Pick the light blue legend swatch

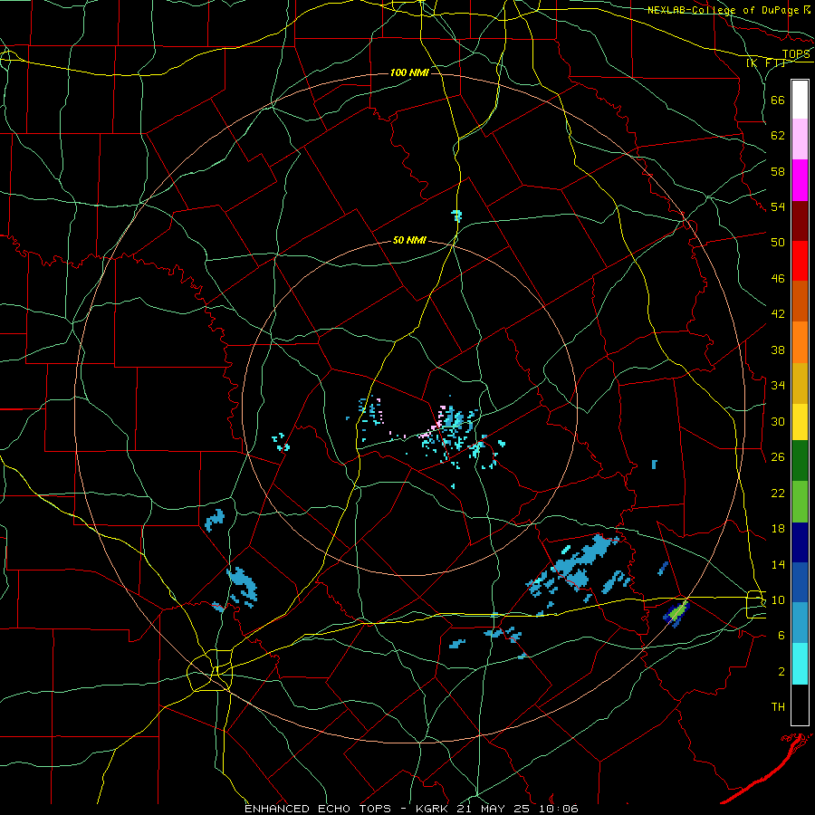[800, 622]
